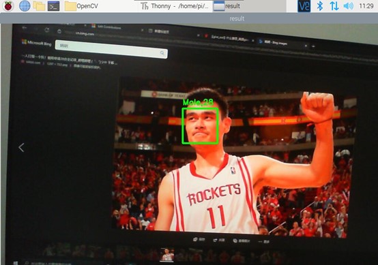Switch to the OpenCV folder taskbar entry
Screen dimensions: 378x265
click(81, 6)
